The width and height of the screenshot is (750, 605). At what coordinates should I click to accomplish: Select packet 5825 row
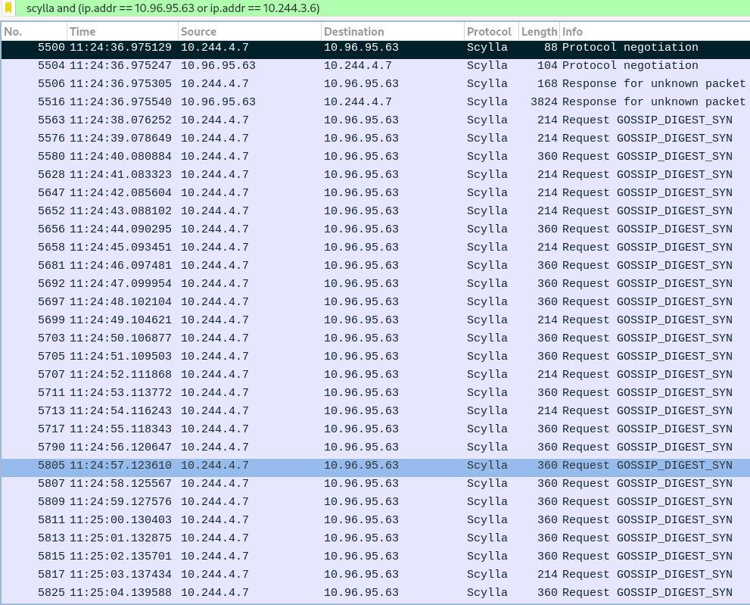[375, 593]
